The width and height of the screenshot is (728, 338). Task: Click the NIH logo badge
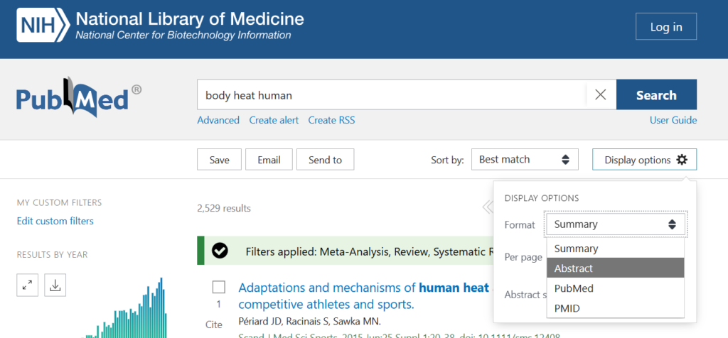point(43,26)
